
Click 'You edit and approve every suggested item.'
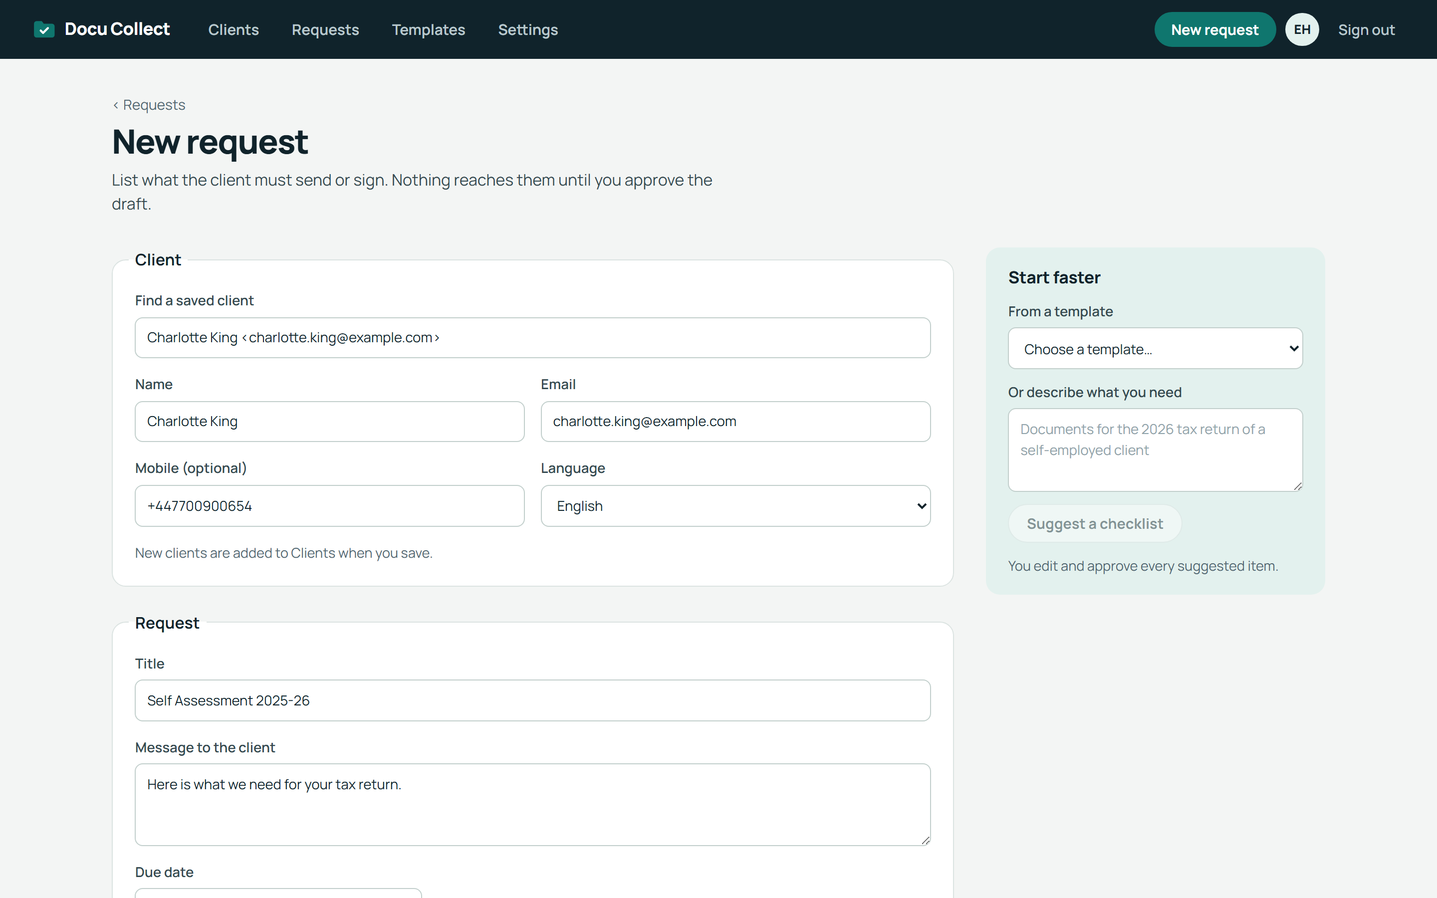(1143, 566)
